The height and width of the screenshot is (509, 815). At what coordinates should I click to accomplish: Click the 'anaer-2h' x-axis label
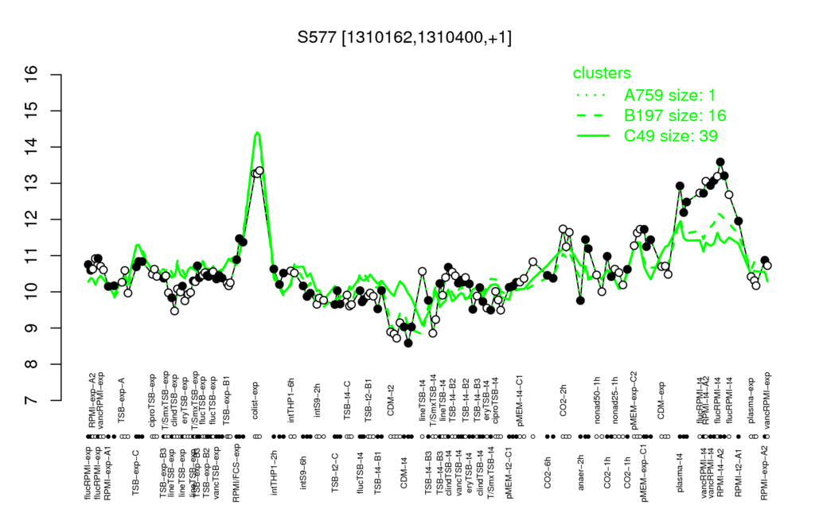coord(582,472)
